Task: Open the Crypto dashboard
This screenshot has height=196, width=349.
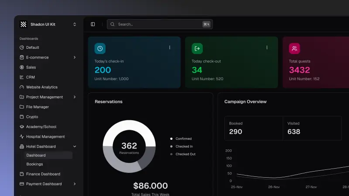Action: click(32, 117)
